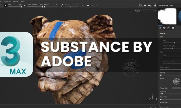Select the stencil tab icon in properties

point(169,28)
